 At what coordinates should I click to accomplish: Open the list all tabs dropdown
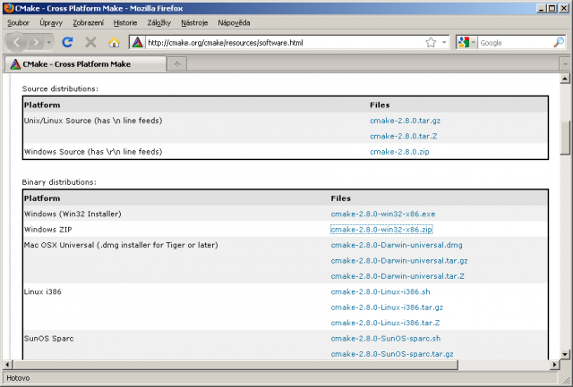coord(565,63)
